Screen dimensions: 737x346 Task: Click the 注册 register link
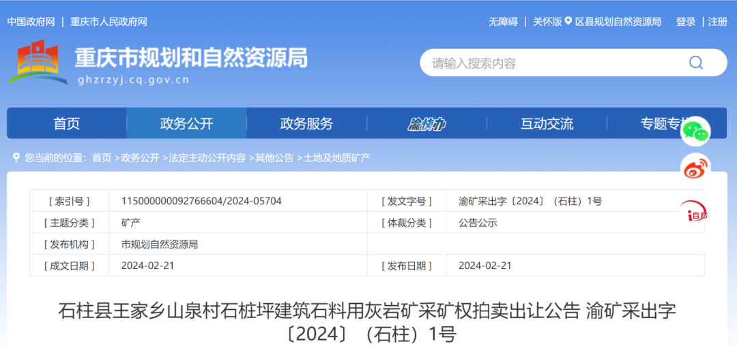point(718,22)
